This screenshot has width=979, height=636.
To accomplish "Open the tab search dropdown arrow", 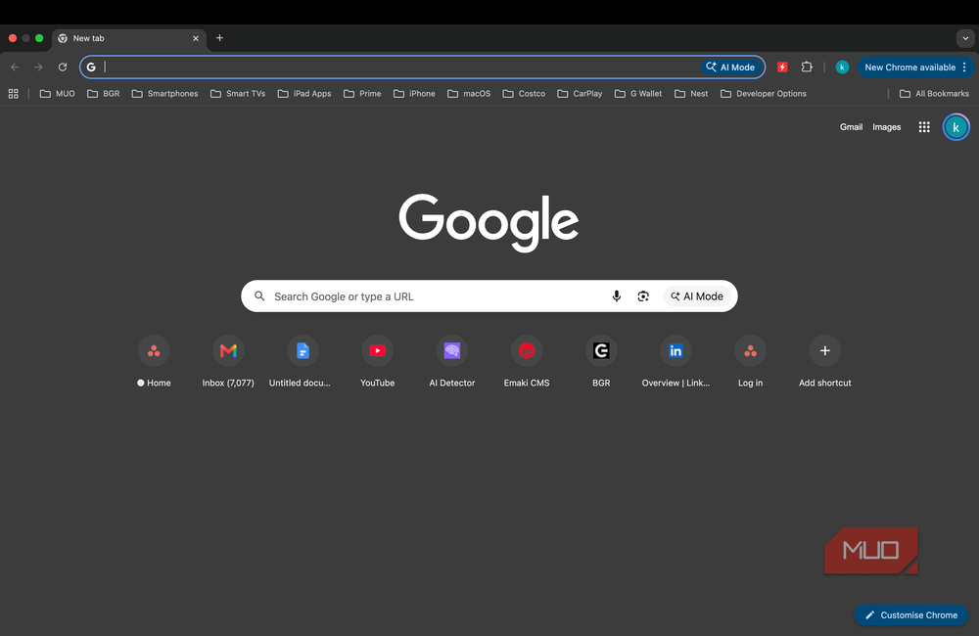I will point(965,38).
